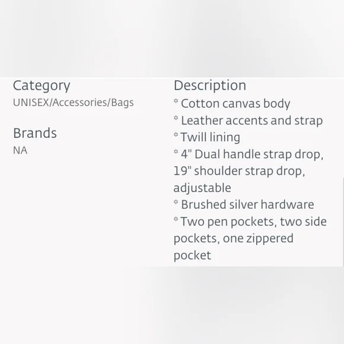Click the asterisk before Twill lining
The width and height of the screenshot is (344, 344).
click(176, 135)
